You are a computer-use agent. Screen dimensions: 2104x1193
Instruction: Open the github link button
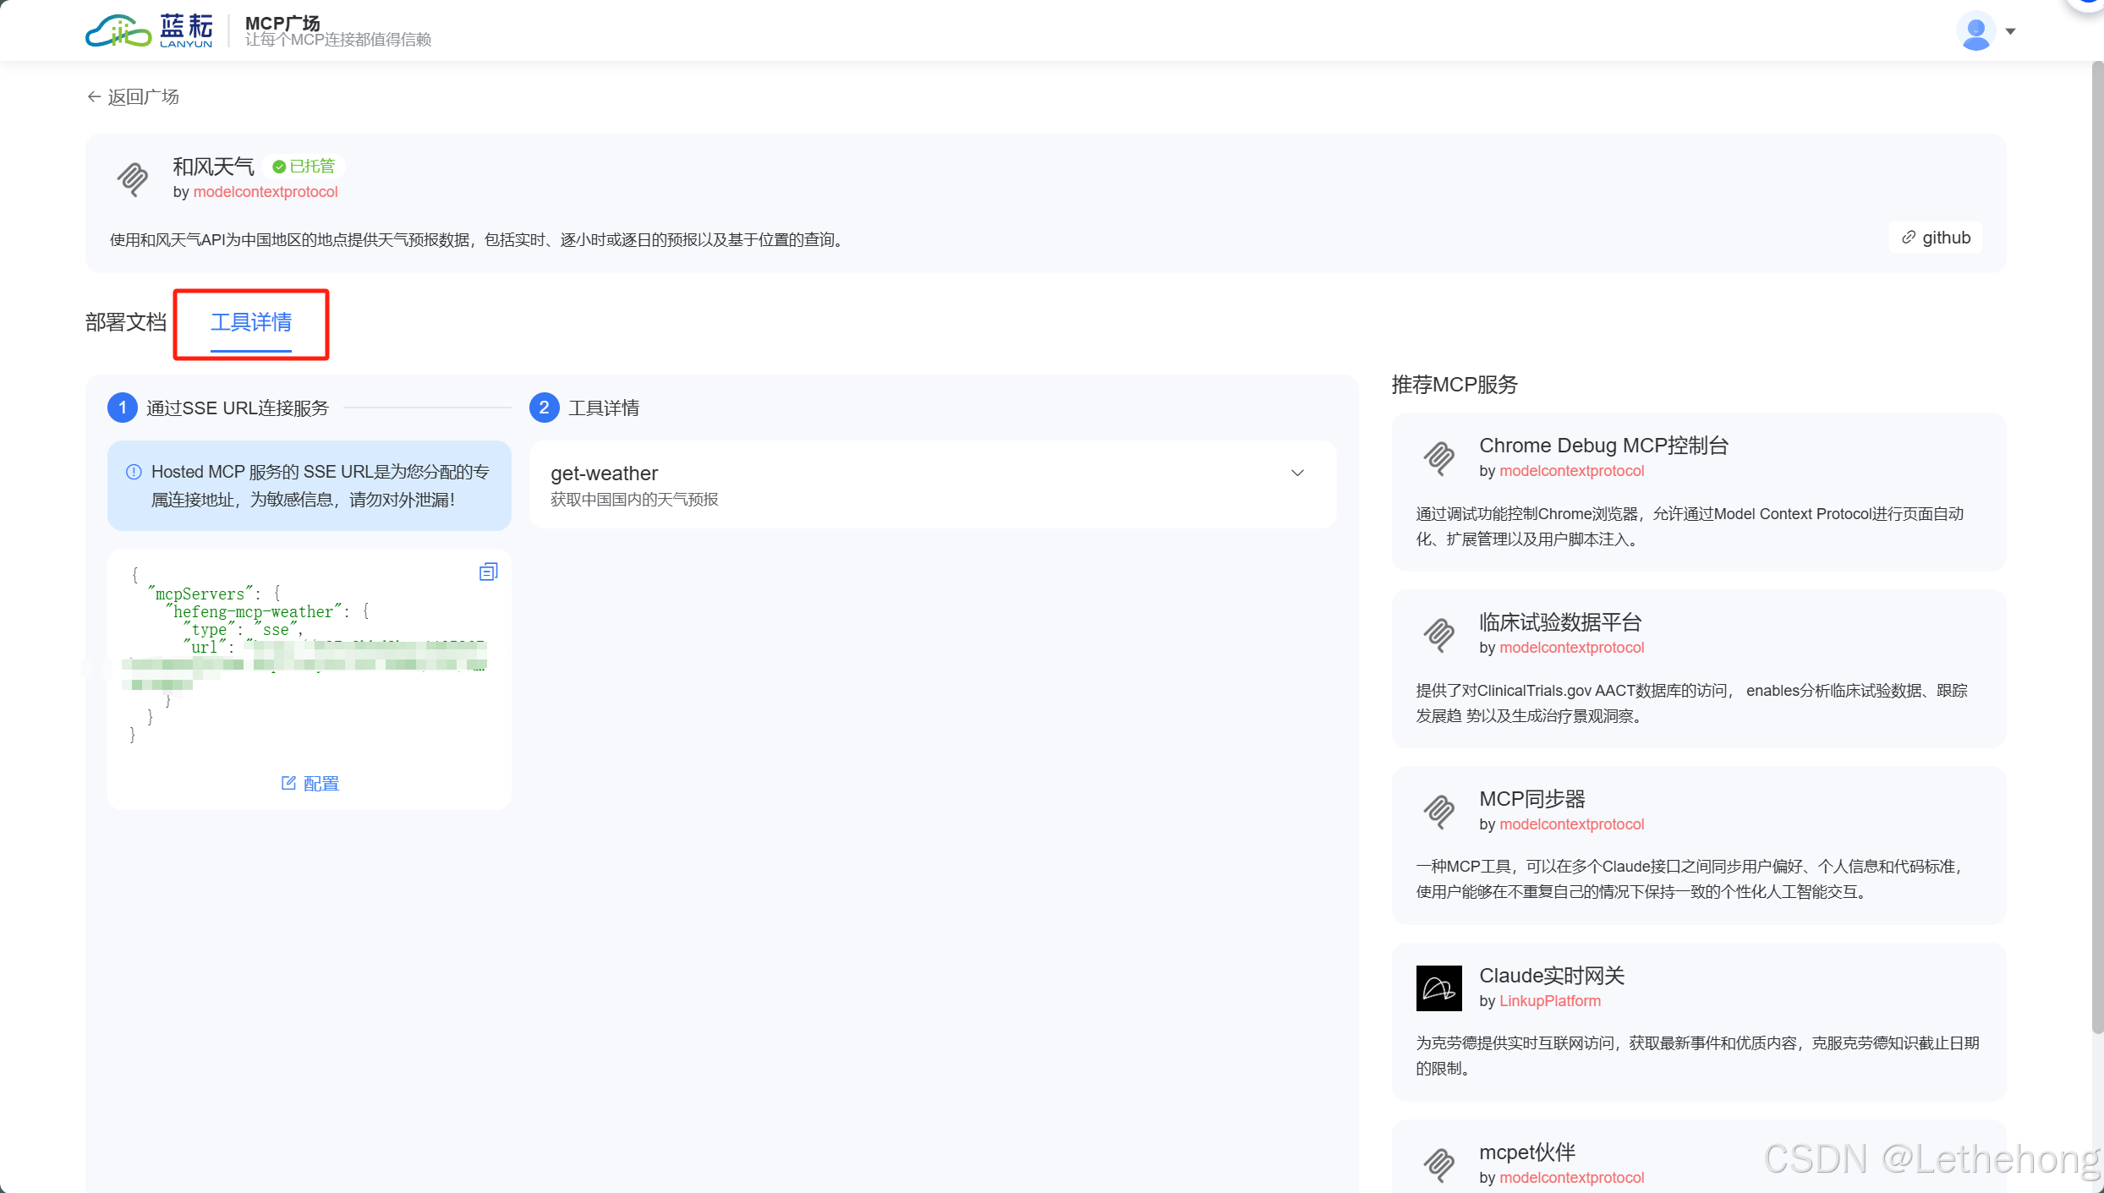click(1936, 238)
